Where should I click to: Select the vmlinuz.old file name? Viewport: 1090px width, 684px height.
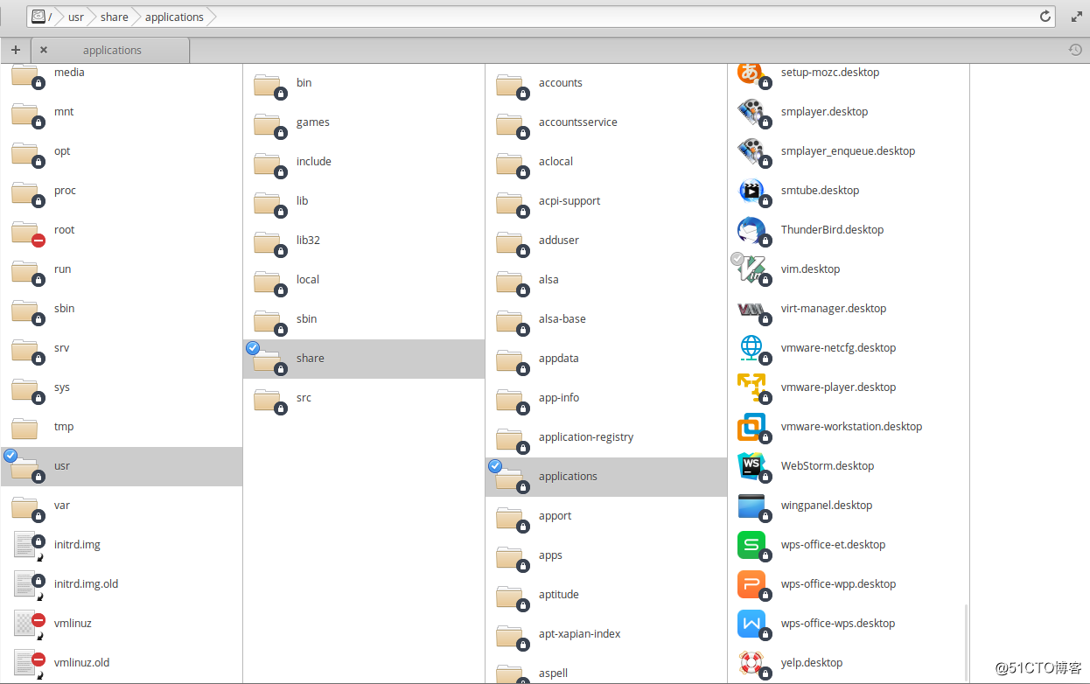pos(82,662)
